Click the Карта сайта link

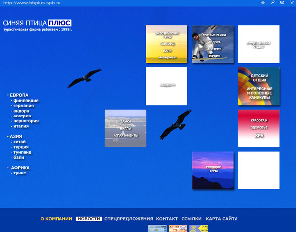222,219
